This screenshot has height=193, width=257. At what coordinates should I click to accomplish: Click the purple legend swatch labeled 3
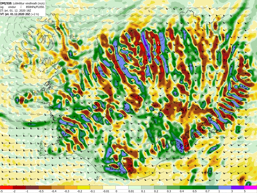238,187
